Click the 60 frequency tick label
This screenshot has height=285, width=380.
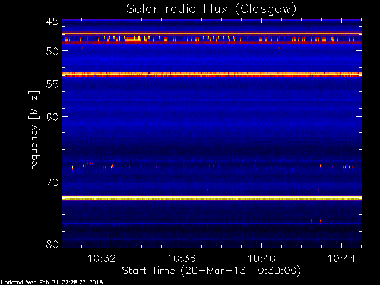point(52,117)
